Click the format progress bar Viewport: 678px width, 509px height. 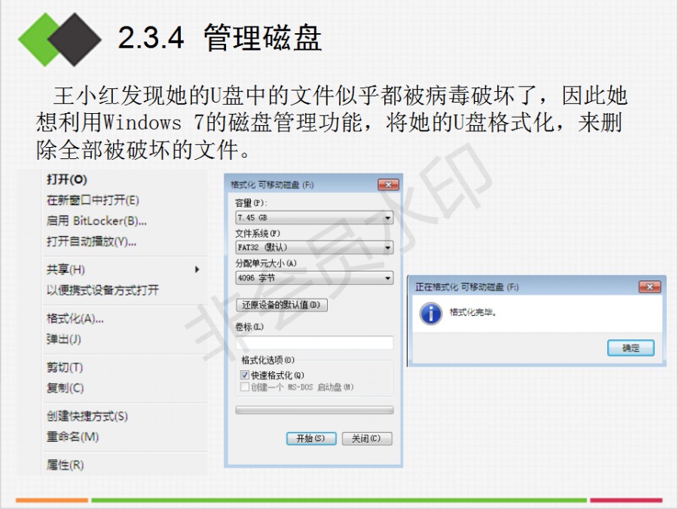tap(314, 410)
